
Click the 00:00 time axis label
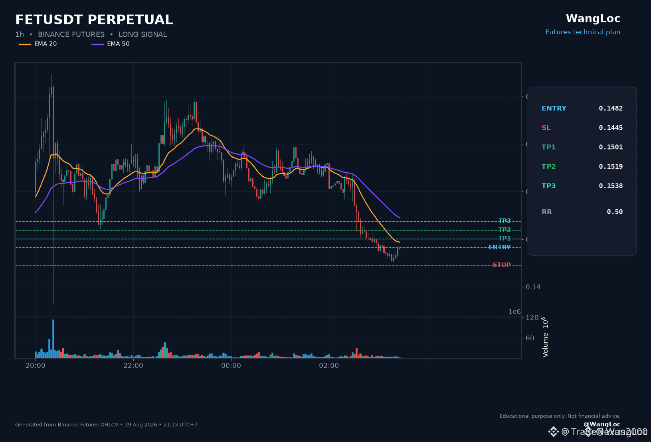pos(231,366)
